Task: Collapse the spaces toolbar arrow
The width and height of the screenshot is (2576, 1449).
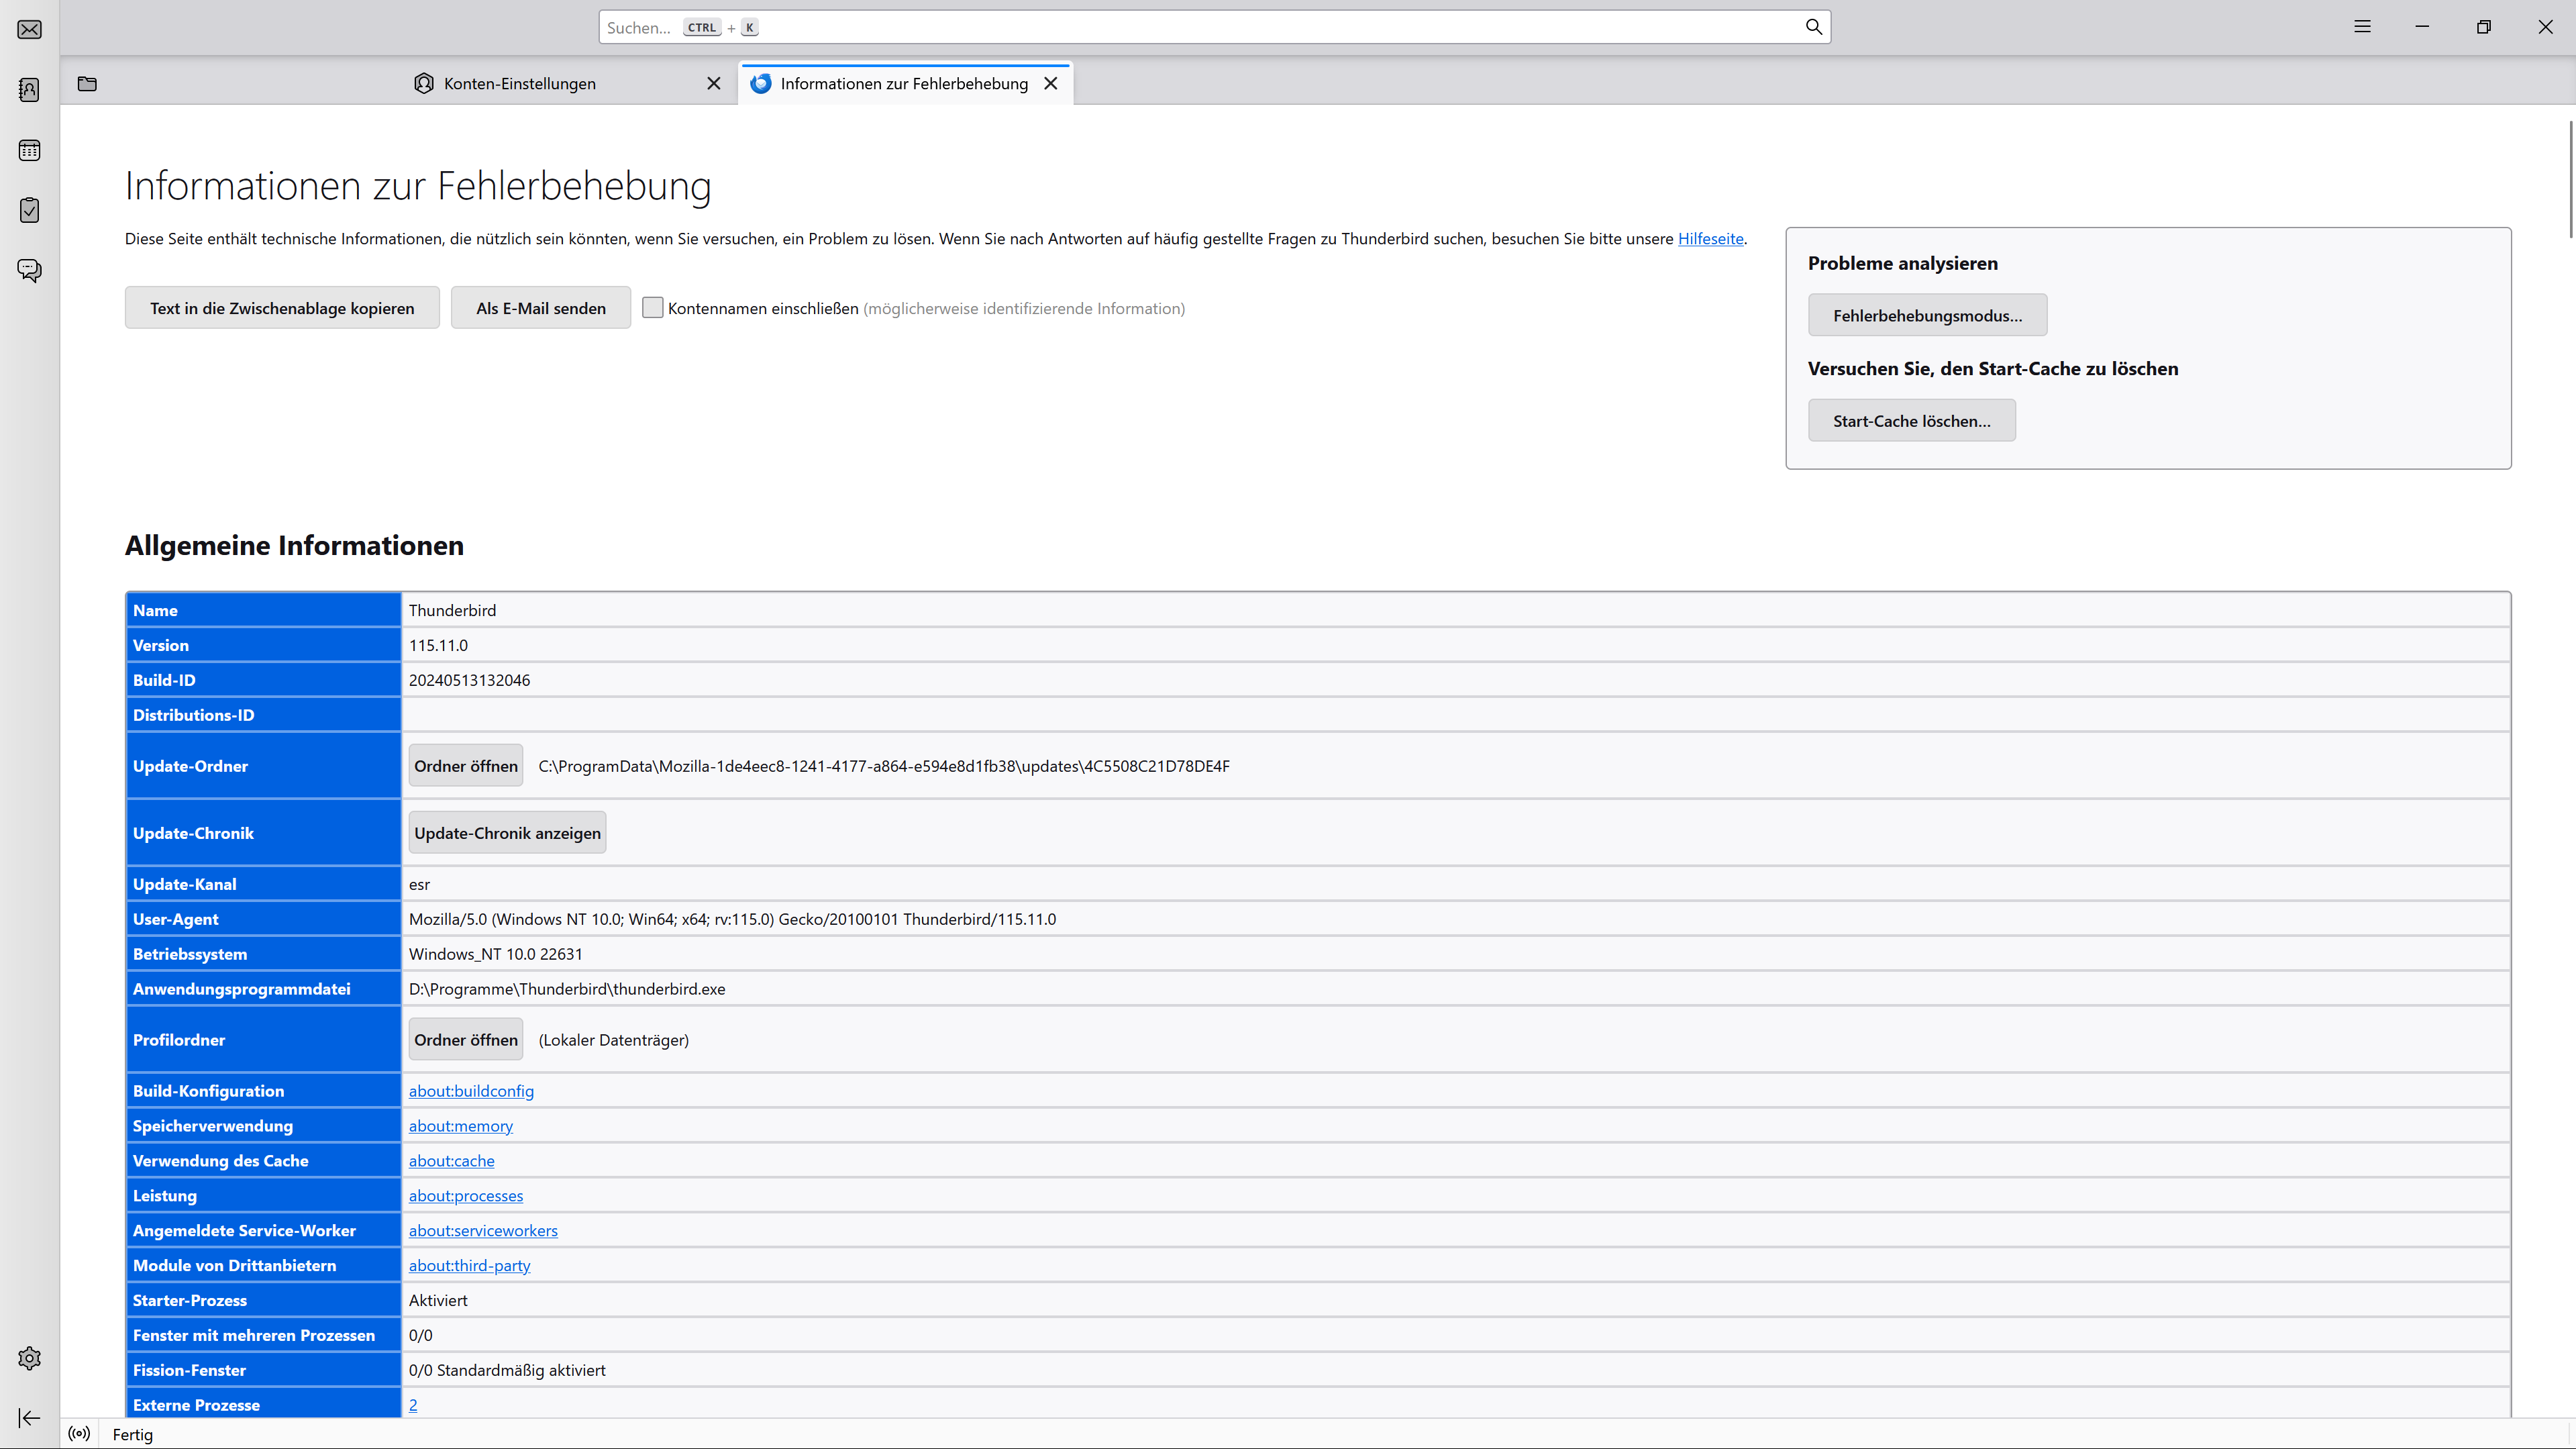Action: pos(29,1418)
